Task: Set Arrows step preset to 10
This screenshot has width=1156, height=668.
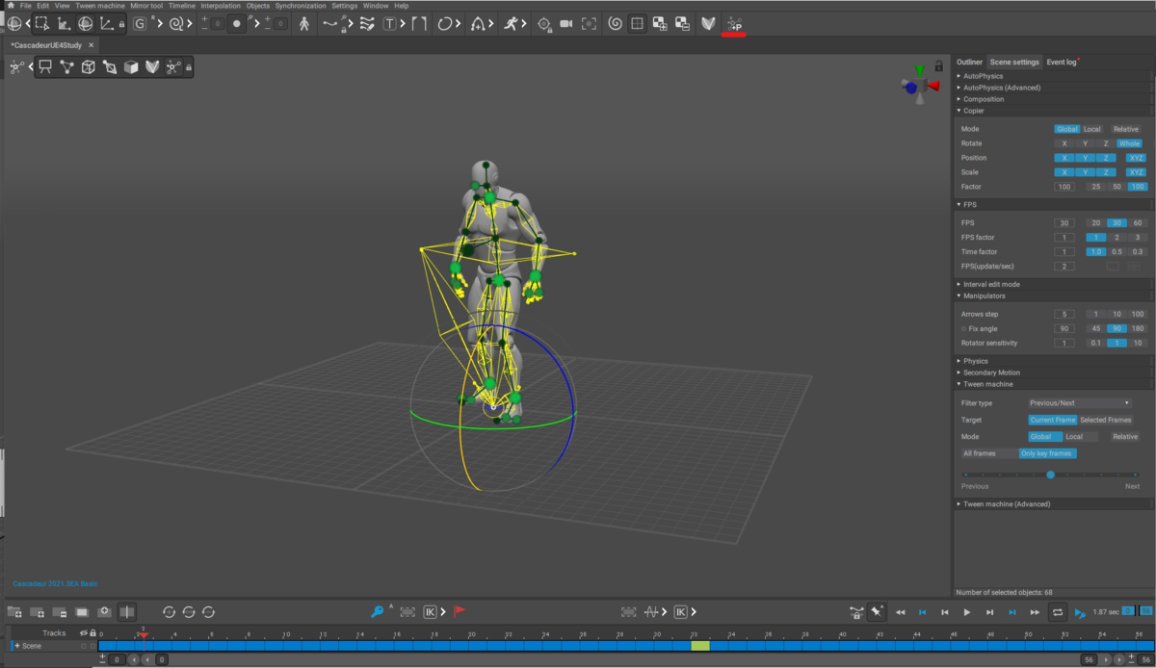Action: (1117, 314)
